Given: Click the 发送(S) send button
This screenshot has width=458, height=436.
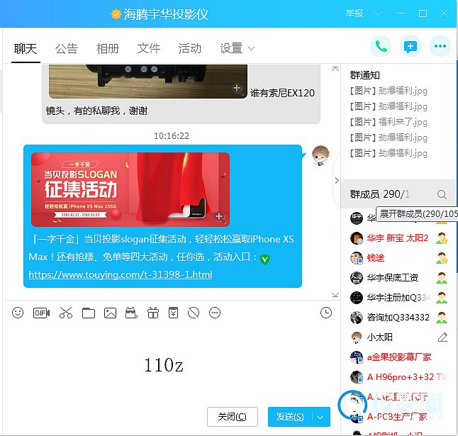Looking at the screenshot, I should tap(290, 417).
